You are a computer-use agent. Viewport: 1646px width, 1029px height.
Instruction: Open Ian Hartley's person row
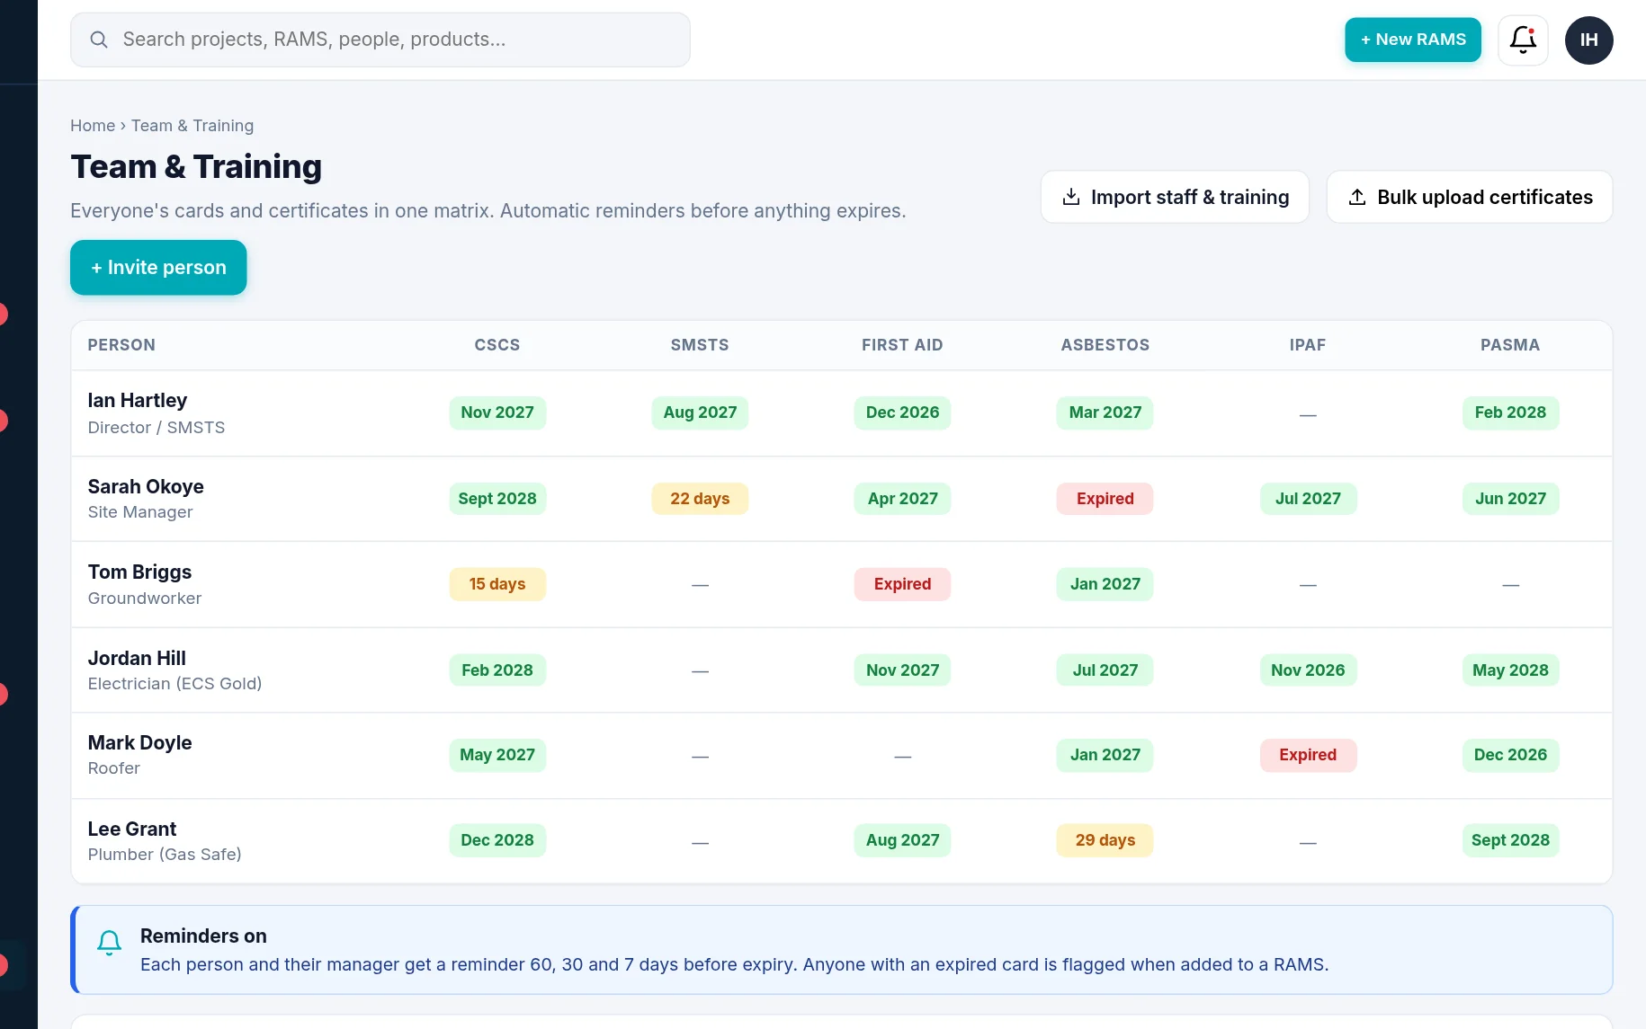click(x=842, y=413)
